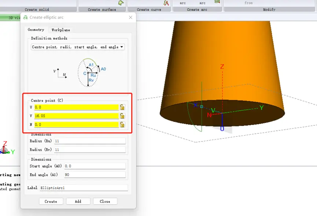The image size is (317, 216).
Task: Click the Add button
Action: [x=78, y=201]
